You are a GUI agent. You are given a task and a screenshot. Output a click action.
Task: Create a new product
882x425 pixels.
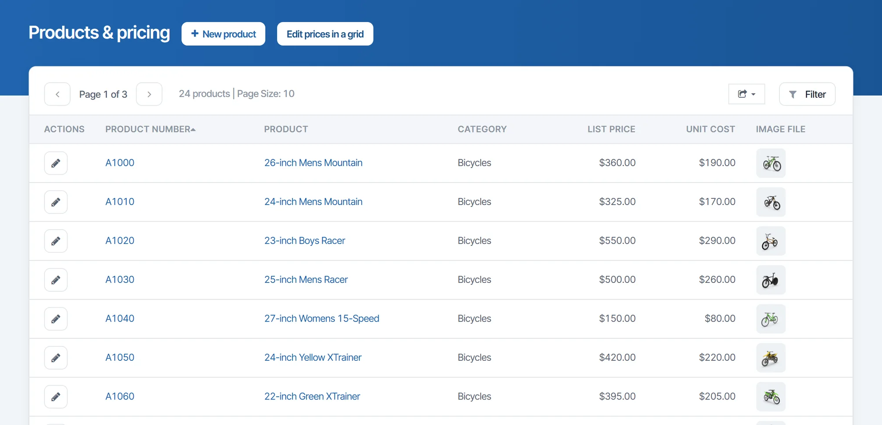(223, 34)
